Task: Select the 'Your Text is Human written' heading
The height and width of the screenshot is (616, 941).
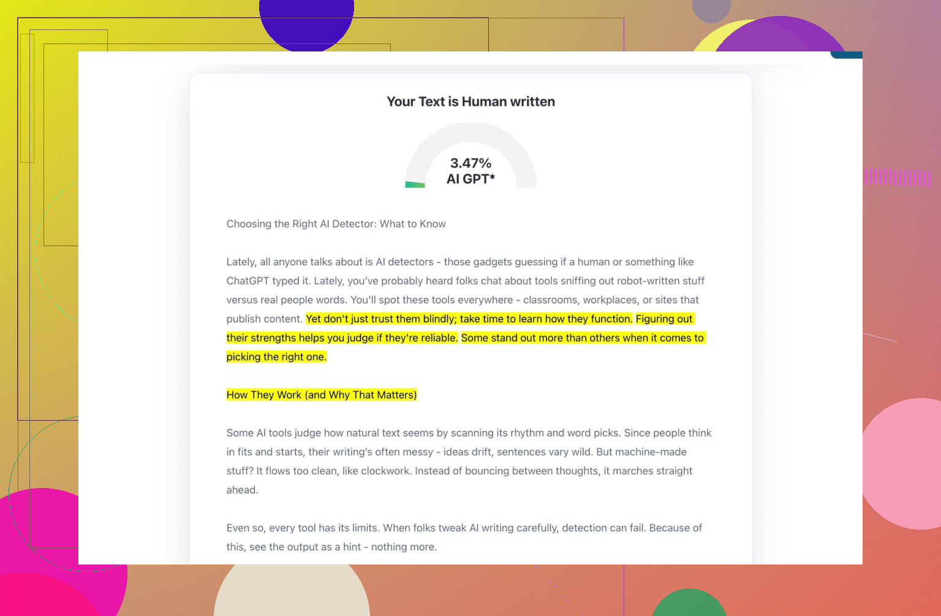Action: 470,102
